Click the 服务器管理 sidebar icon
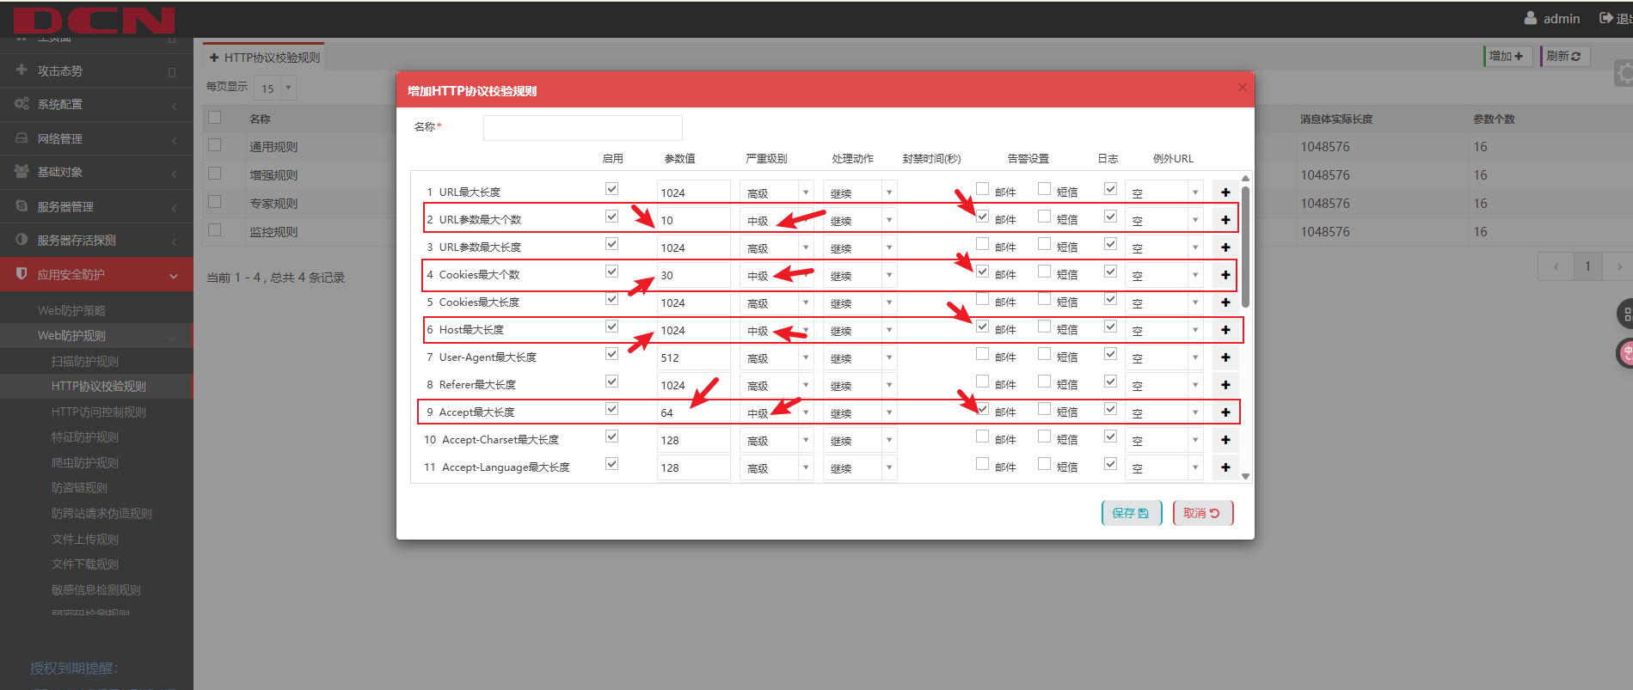 click(21, 205)
